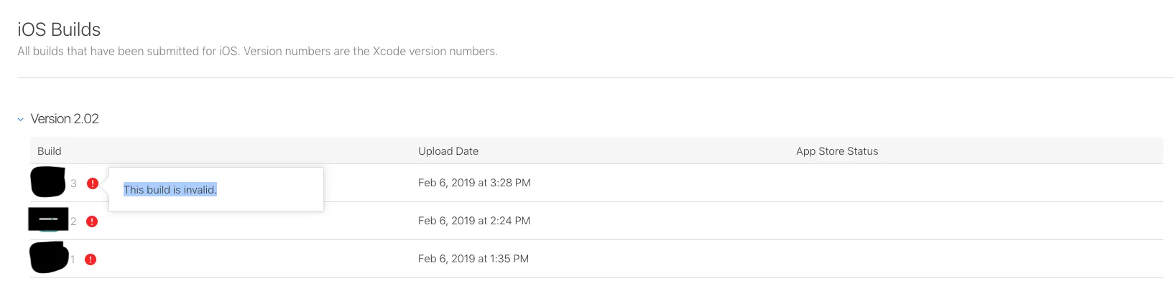Click the Feb 6, 2019 2:24 PM upload date
The image size is (1174, 296).
[474, 221]
